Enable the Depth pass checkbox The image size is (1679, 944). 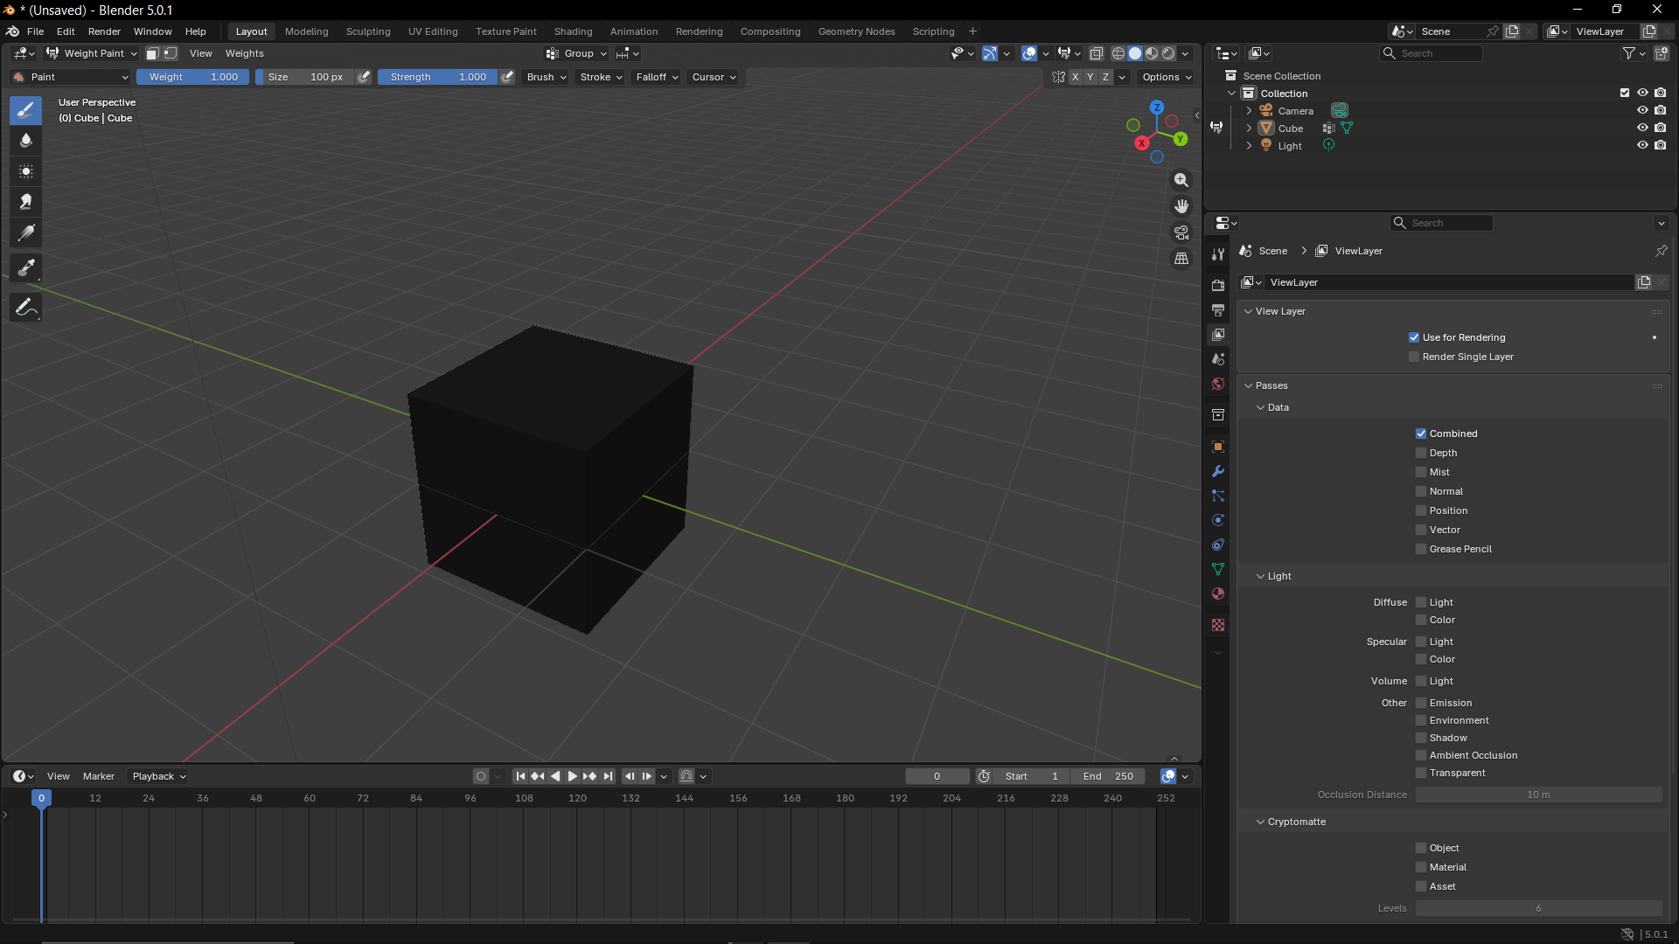point(1421,453)
